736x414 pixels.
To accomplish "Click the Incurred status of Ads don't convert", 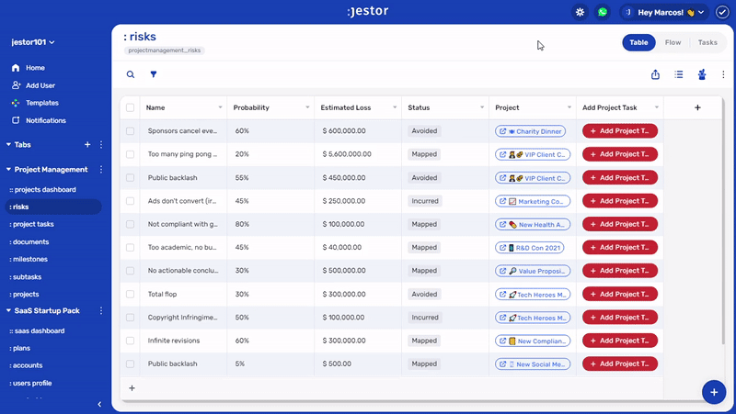I will click(425, 201).
